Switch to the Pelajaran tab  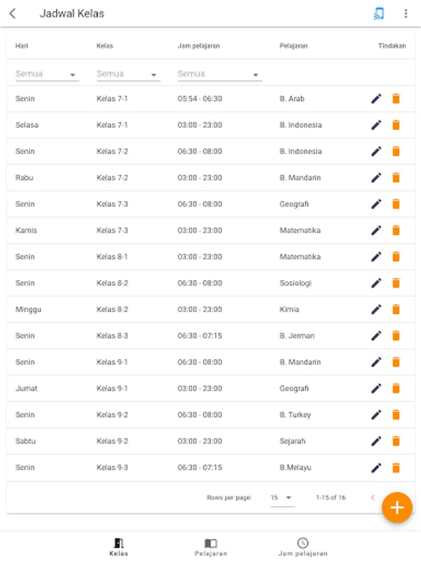(x=211, y=548)
